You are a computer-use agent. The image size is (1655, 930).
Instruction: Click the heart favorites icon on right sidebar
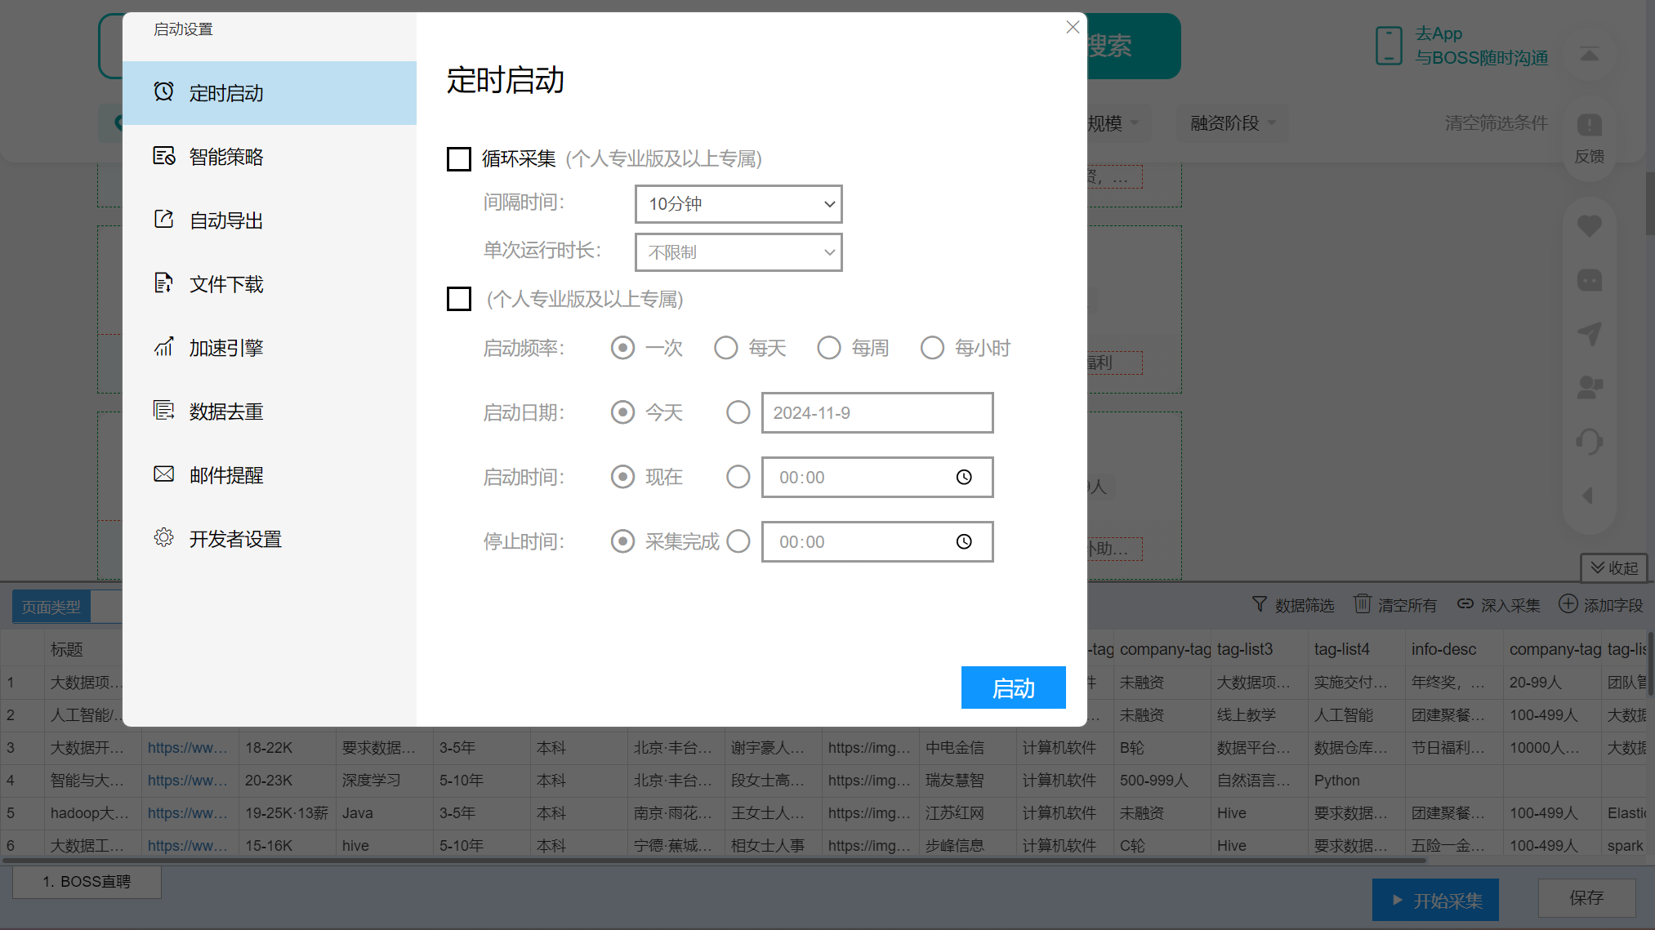(x=1589, y=226)
